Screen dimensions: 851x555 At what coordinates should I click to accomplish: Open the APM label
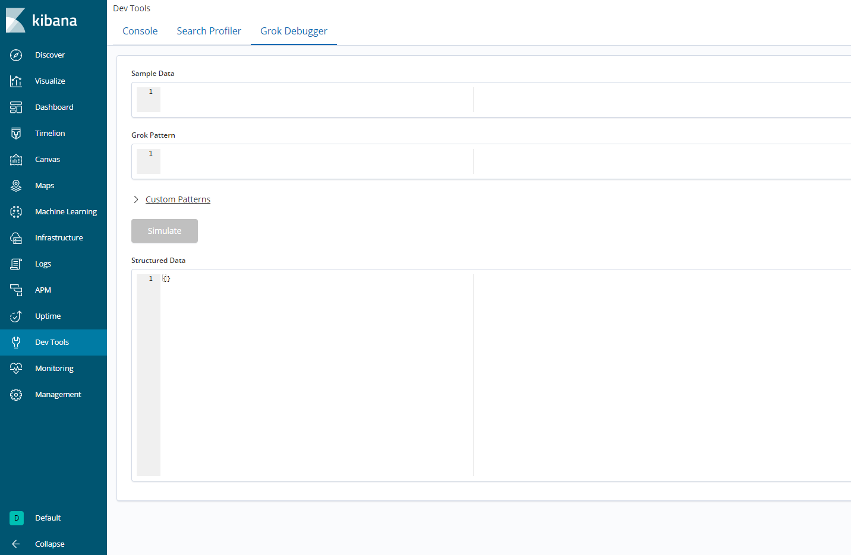(x=43, y=290)
